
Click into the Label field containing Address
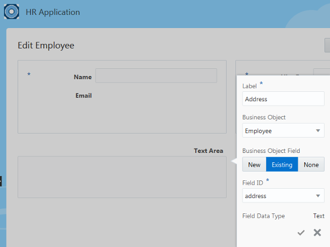tap(283, 99)
